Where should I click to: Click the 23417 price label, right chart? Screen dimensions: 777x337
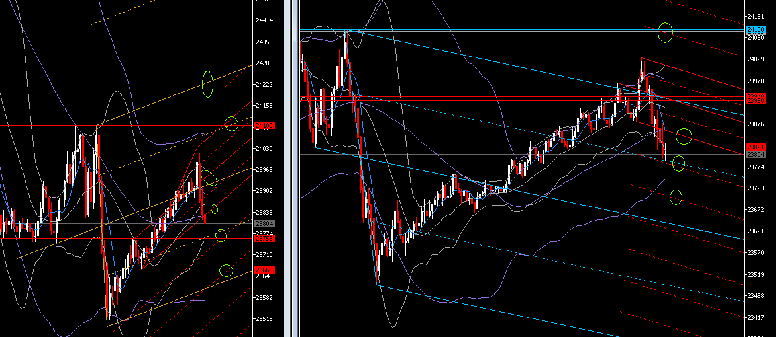tap(756, 317)
